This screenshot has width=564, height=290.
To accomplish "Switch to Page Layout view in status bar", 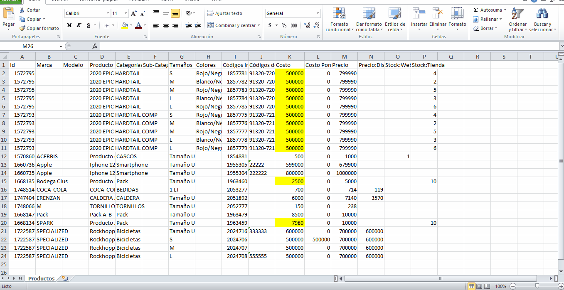I will 479,286.
